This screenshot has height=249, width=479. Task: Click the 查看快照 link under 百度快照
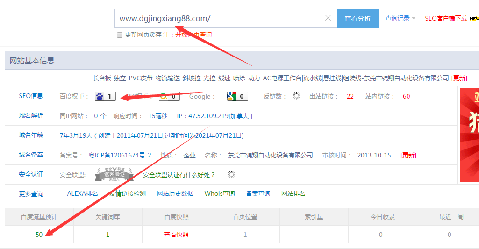pos(176,235)
